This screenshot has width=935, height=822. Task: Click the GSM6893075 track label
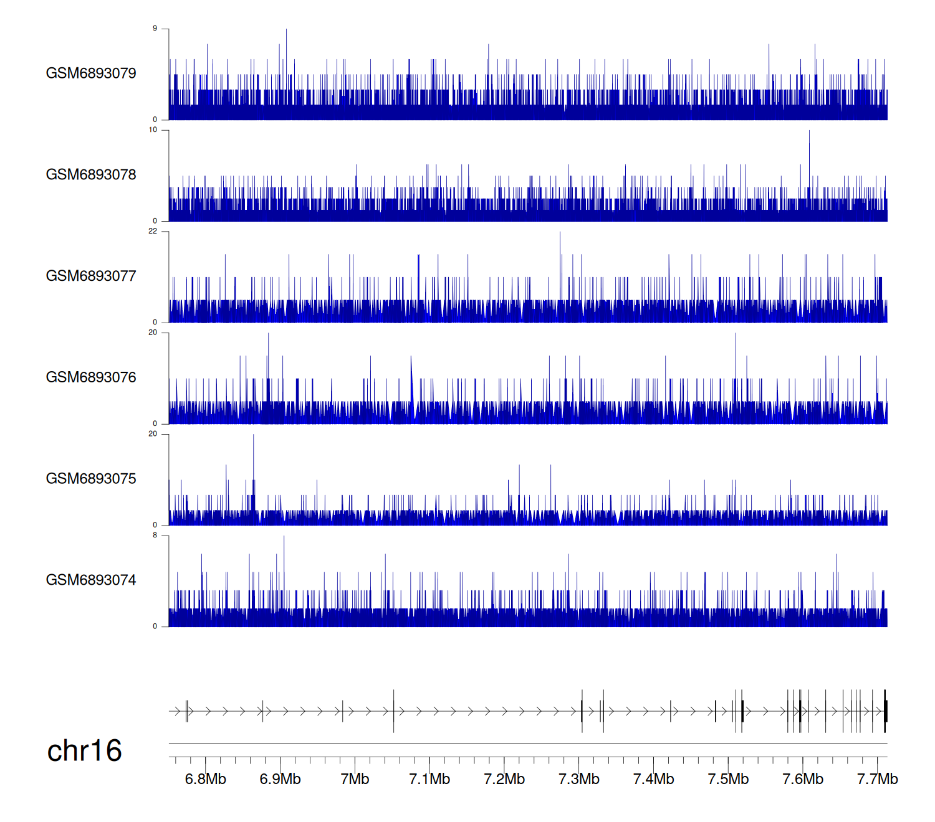click(x=91, y=479)
